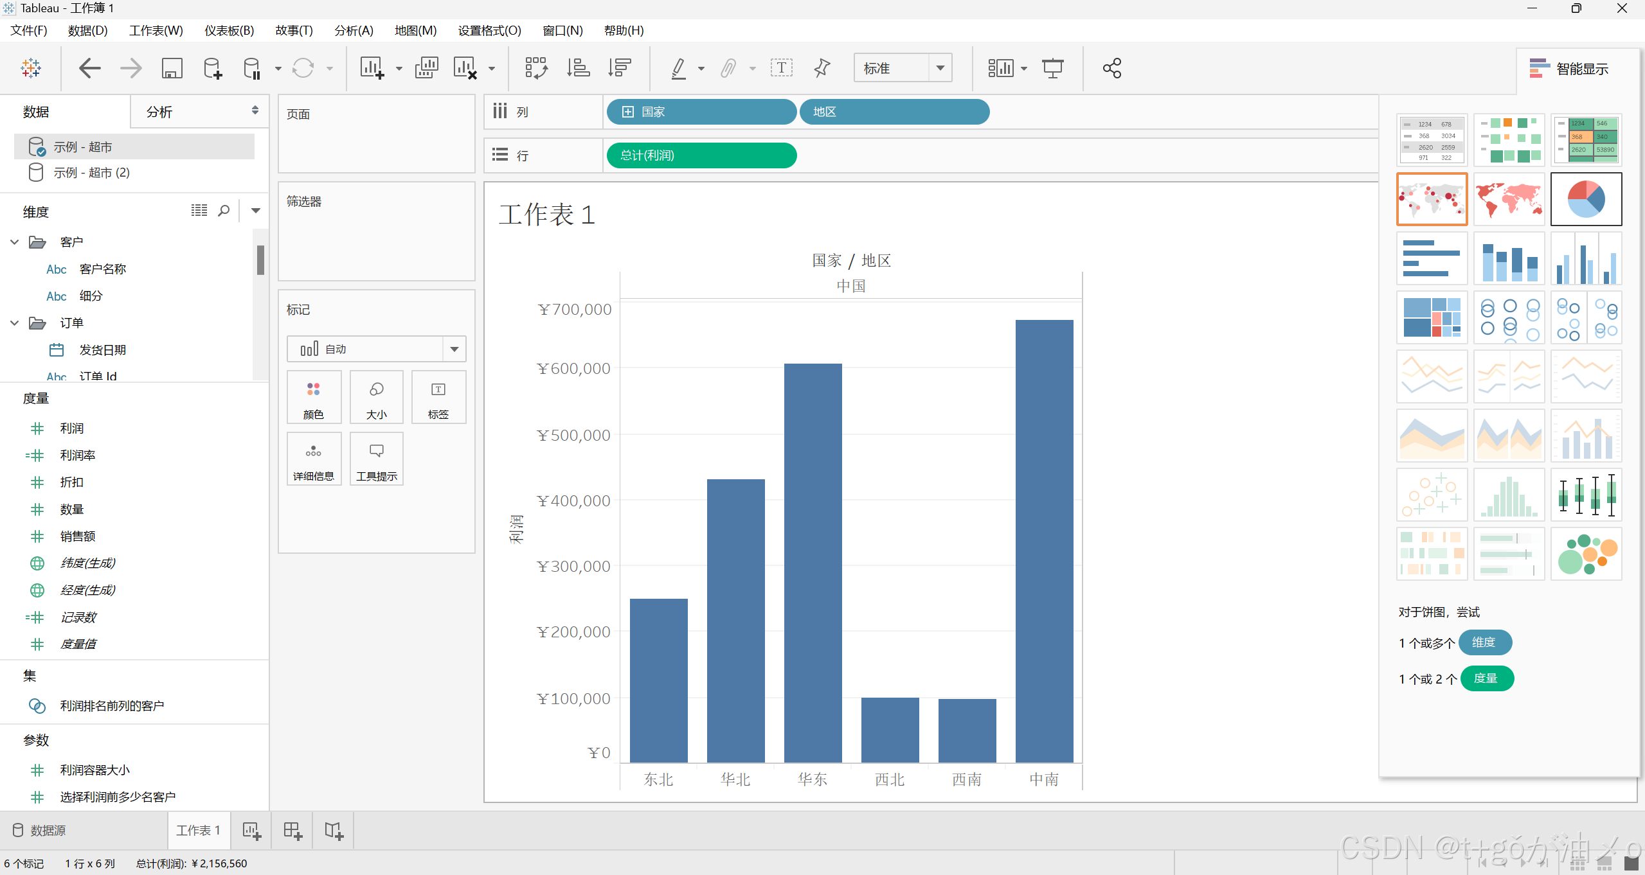Click the share workbook icon
The height and width of the screenshot is (875, 1645).
1111,68
